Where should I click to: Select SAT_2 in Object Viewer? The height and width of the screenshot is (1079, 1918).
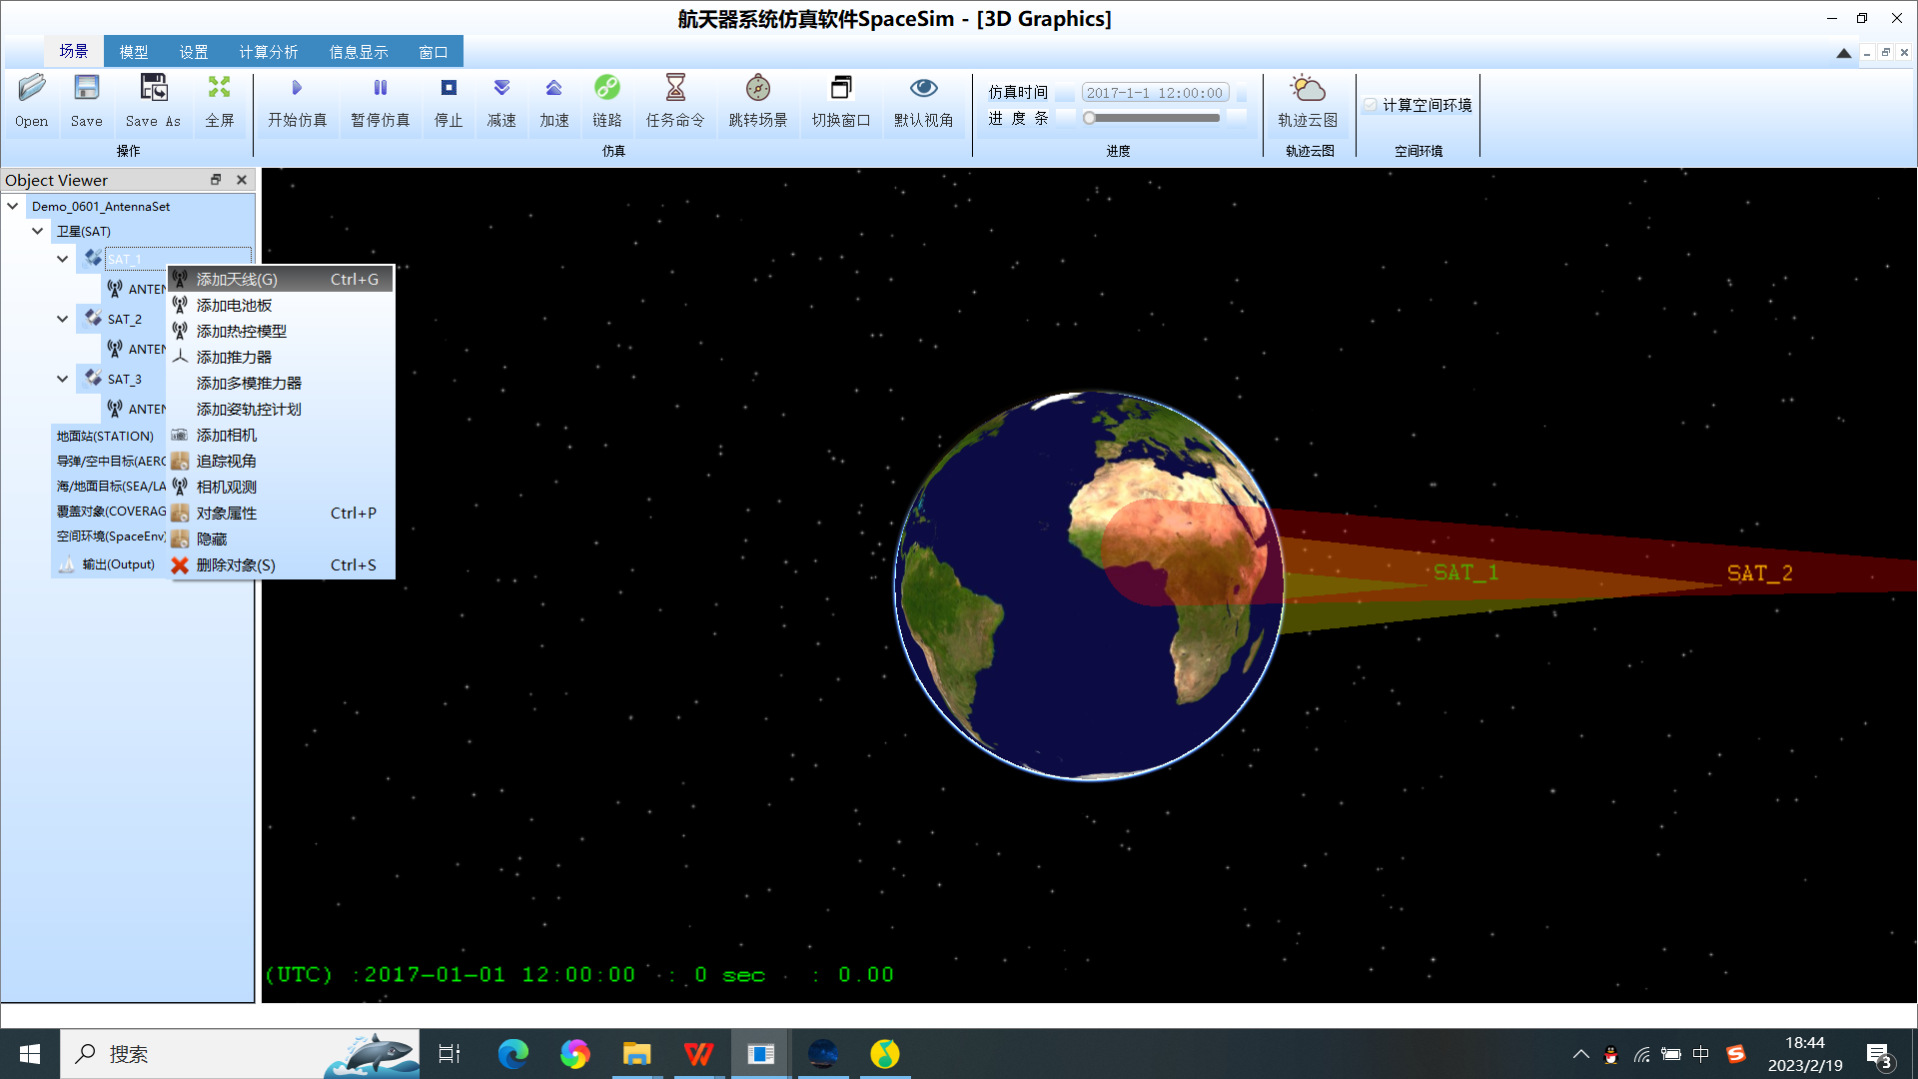[x=125, y=319]
